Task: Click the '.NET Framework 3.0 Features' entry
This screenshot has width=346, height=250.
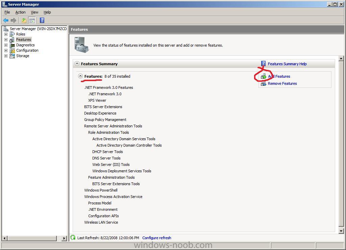Action: pyautogui.click(x=108, y=87)
